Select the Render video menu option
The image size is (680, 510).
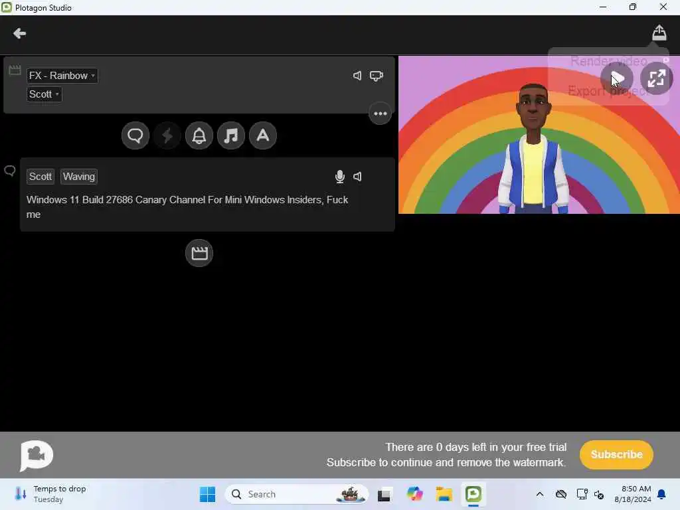[x=609, y=61]
